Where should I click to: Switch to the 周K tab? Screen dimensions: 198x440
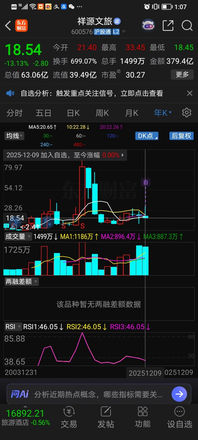[x=102, y=113]
